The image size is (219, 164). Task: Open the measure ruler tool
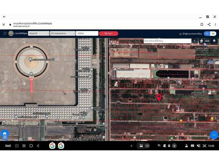coord(207,41)
